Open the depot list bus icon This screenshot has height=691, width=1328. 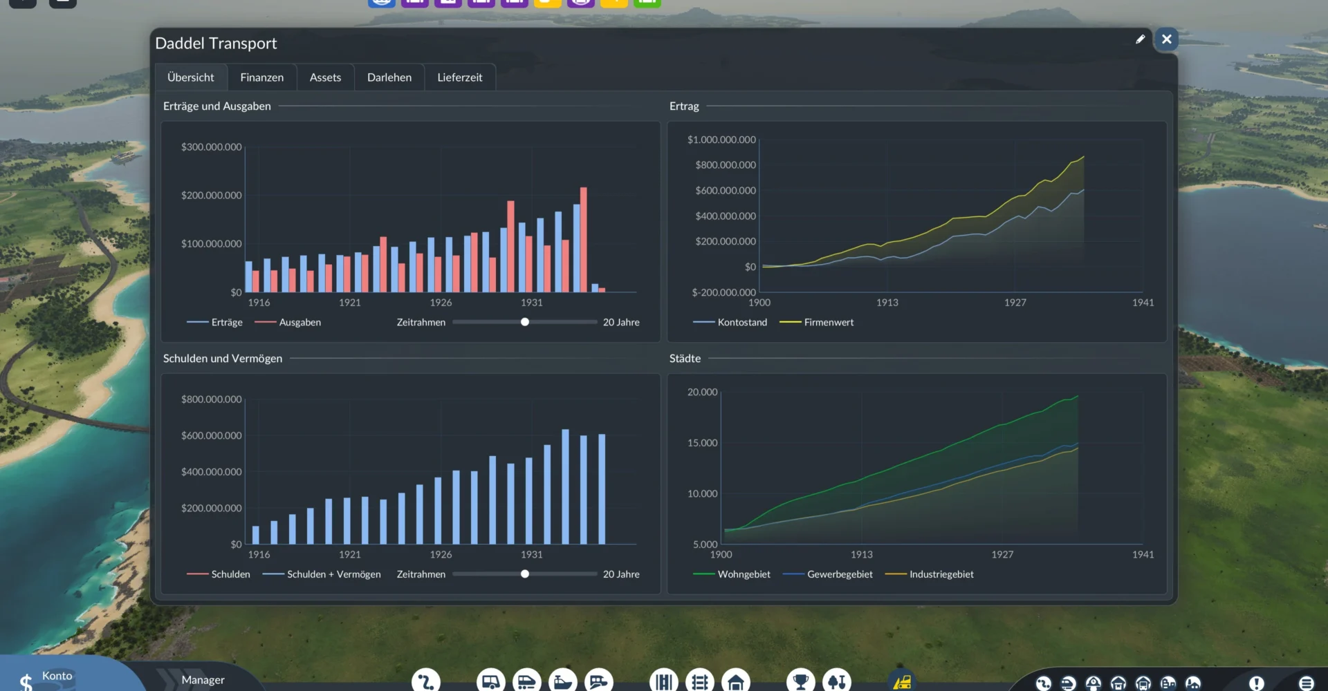(x=1143, y=683)
